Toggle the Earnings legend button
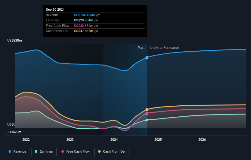 [x=44, y=152]
